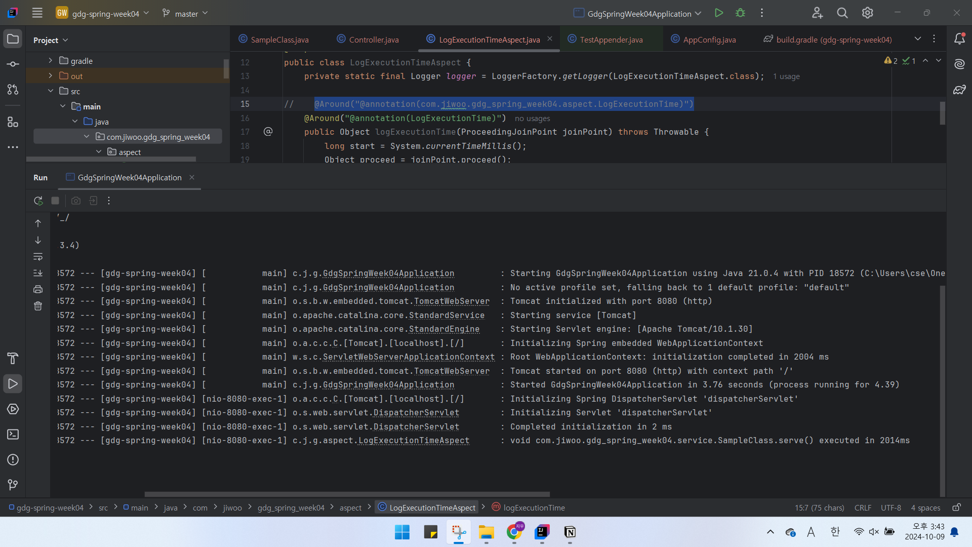Expand the gradle folder in project tree
Image resolution: width=972 pixels, height=547 pixels.
click(50, 61)
